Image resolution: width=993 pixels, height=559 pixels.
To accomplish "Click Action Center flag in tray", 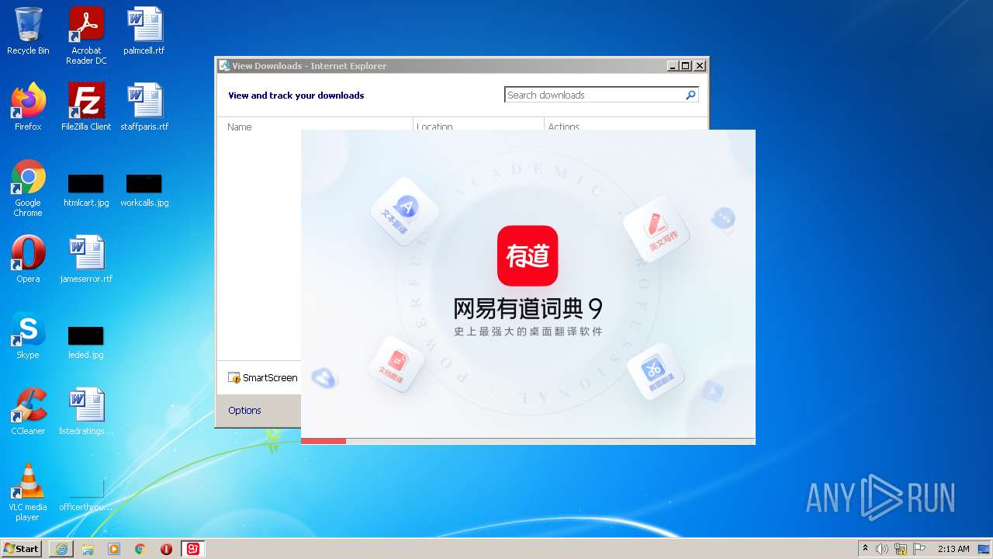I will coord(919,549).
